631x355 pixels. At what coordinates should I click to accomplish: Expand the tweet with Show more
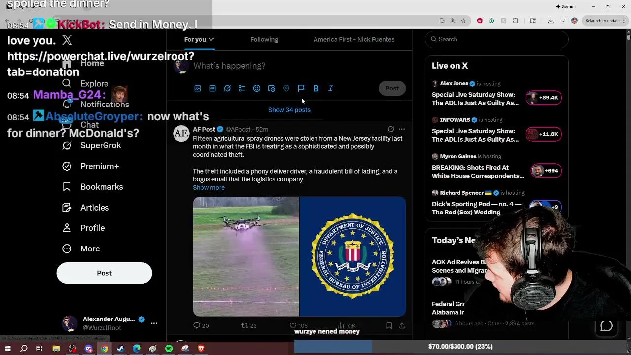coord(209,187)
